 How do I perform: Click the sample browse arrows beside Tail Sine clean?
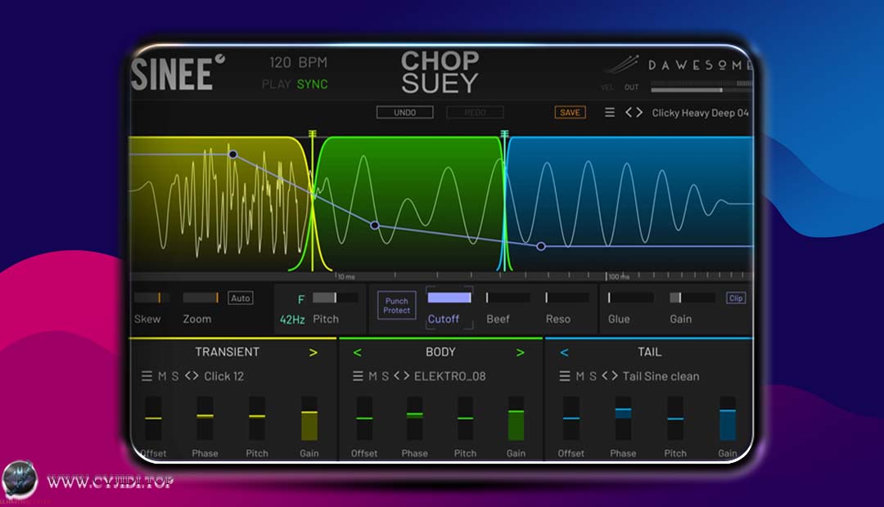point(610,376)
